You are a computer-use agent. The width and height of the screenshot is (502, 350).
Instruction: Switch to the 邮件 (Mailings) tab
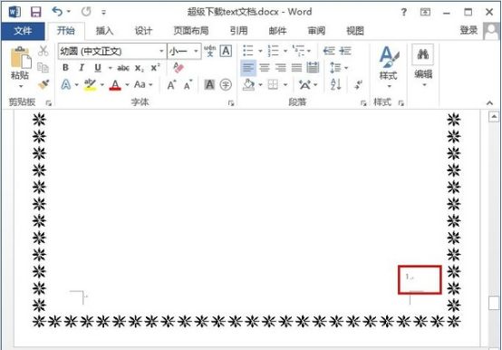click(x=277, y=31)
